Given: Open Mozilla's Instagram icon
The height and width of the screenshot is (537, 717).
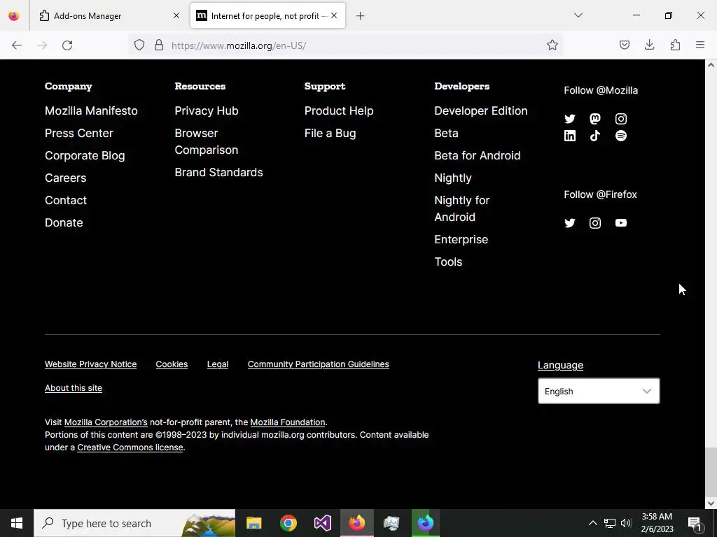Looking at the screenshot, I should point(620,119).
